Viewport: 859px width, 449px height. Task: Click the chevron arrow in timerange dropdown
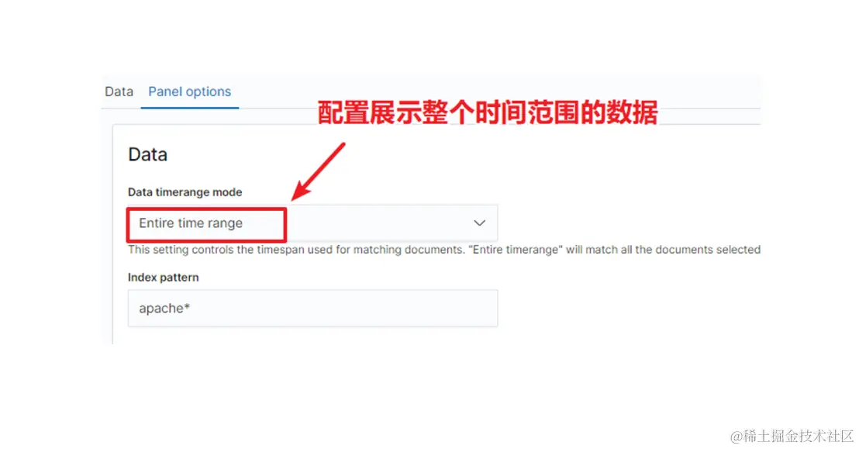pos(479,223)
